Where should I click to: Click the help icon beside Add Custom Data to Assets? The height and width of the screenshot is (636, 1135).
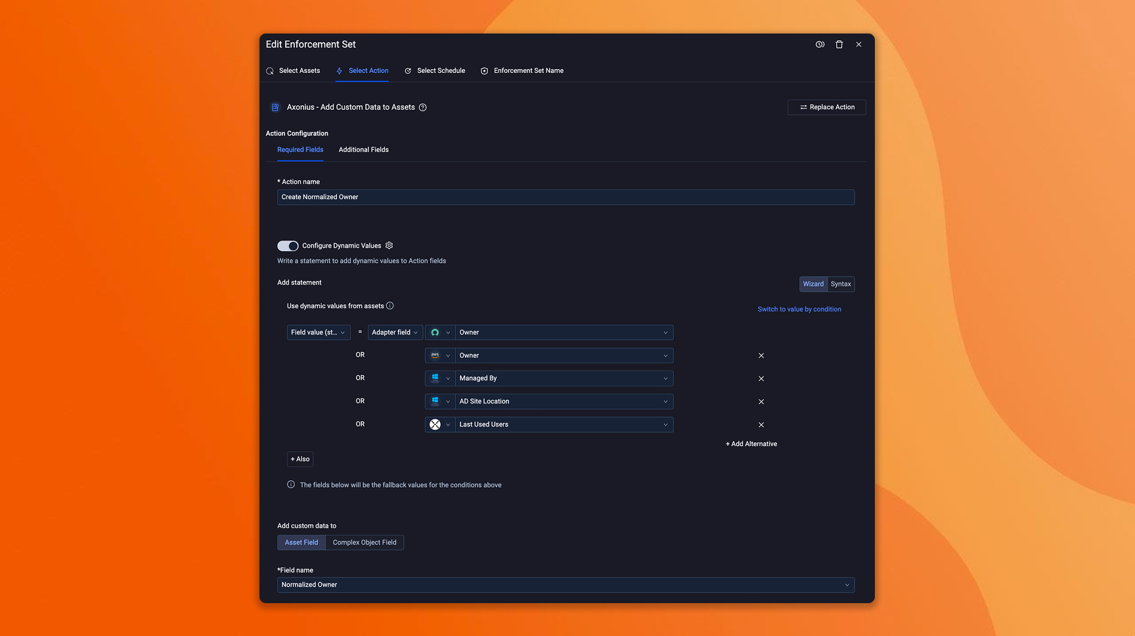tap(423, 108)
